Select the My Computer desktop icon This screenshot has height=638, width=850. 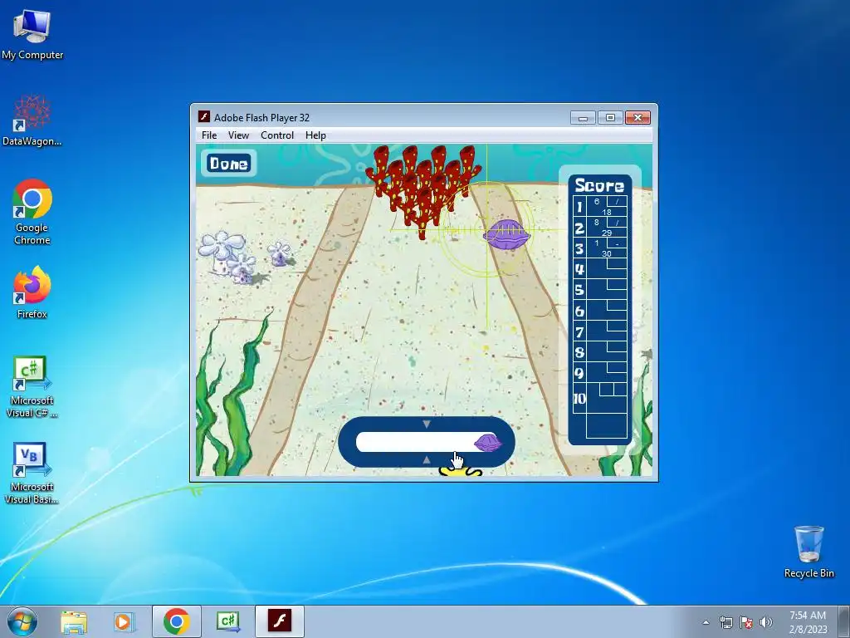coord(32,34)
